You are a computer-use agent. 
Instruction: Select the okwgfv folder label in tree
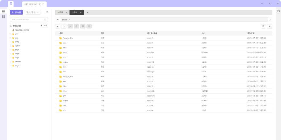point(18,62)
